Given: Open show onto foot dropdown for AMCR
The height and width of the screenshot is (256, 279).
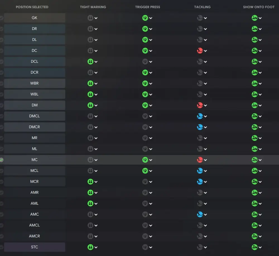Looking at the screenshot, I should point(260,236).
